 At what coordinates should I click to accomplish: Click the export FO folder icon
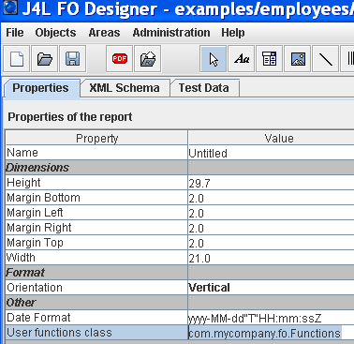(148, 59)
